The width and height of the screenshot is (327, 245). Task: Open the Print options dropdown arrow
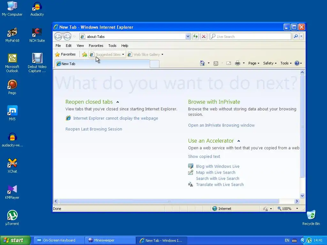(244, 63)
